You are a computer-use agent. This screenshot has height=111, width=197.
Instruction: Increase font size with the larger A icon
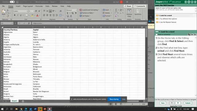point(36,11)
